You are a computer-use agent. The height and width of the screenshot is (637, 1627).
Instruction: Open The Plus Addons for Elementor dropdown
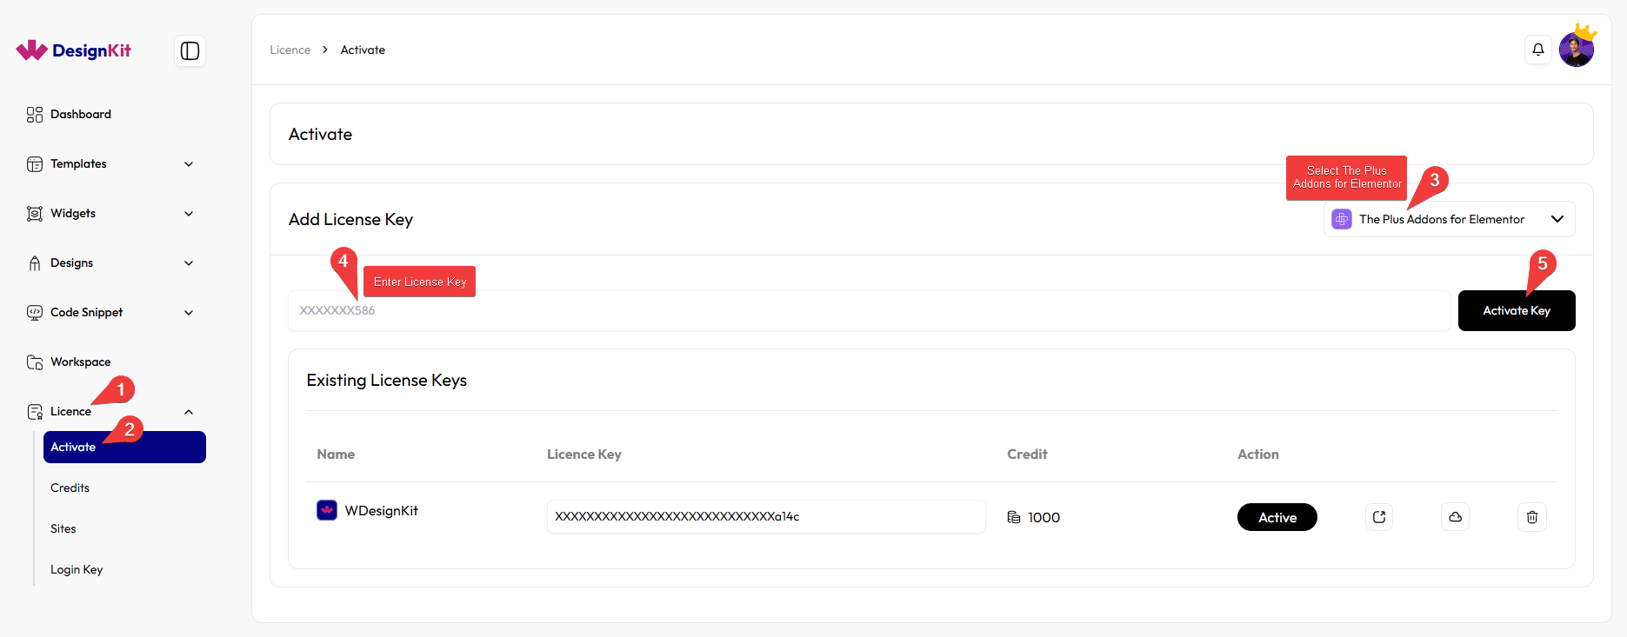pyautogui.click(x=1449, y=220)
